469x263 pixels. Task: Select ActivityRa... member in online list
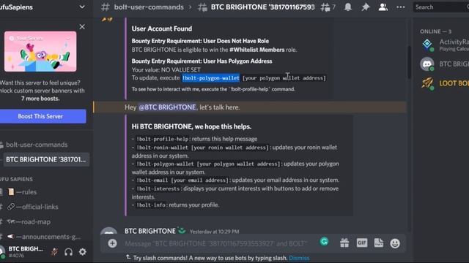coord(445,45)
